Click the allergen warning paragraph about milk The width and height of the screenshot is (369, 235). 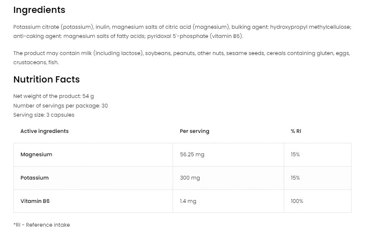click(181, 57)
